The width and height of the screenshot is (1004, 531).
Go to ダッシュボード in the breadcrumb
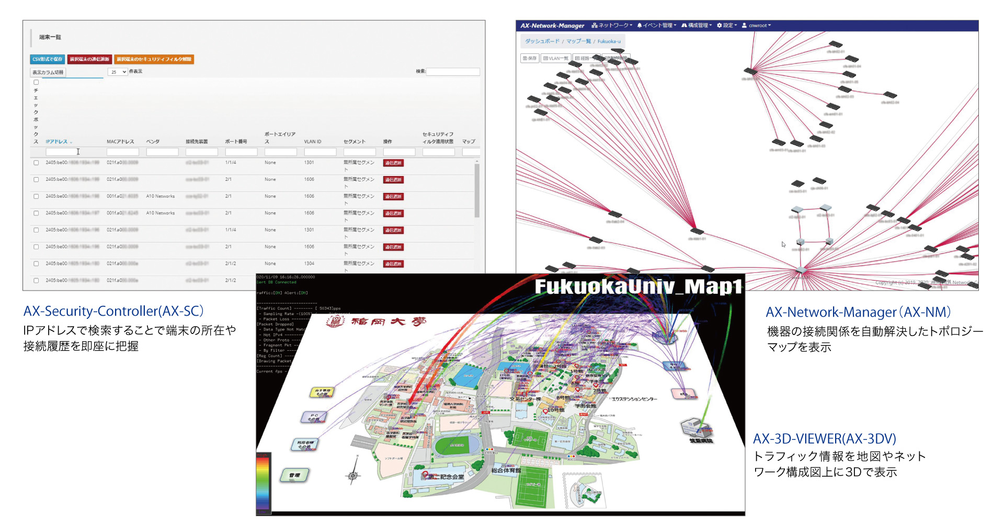click(542, 41)
